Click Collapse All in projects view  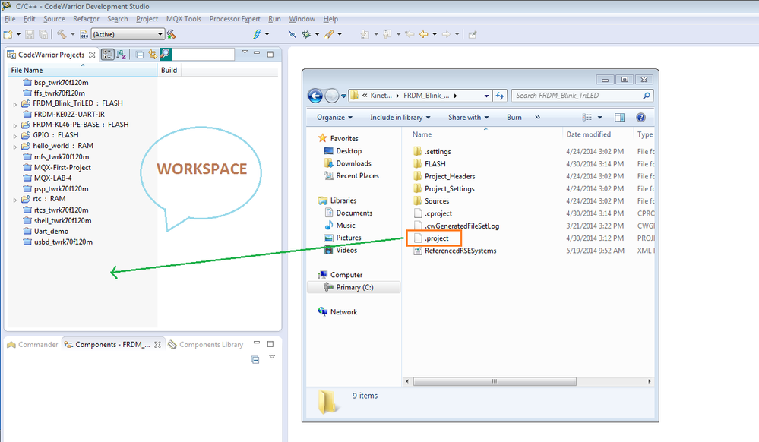(x=139, y=55)
